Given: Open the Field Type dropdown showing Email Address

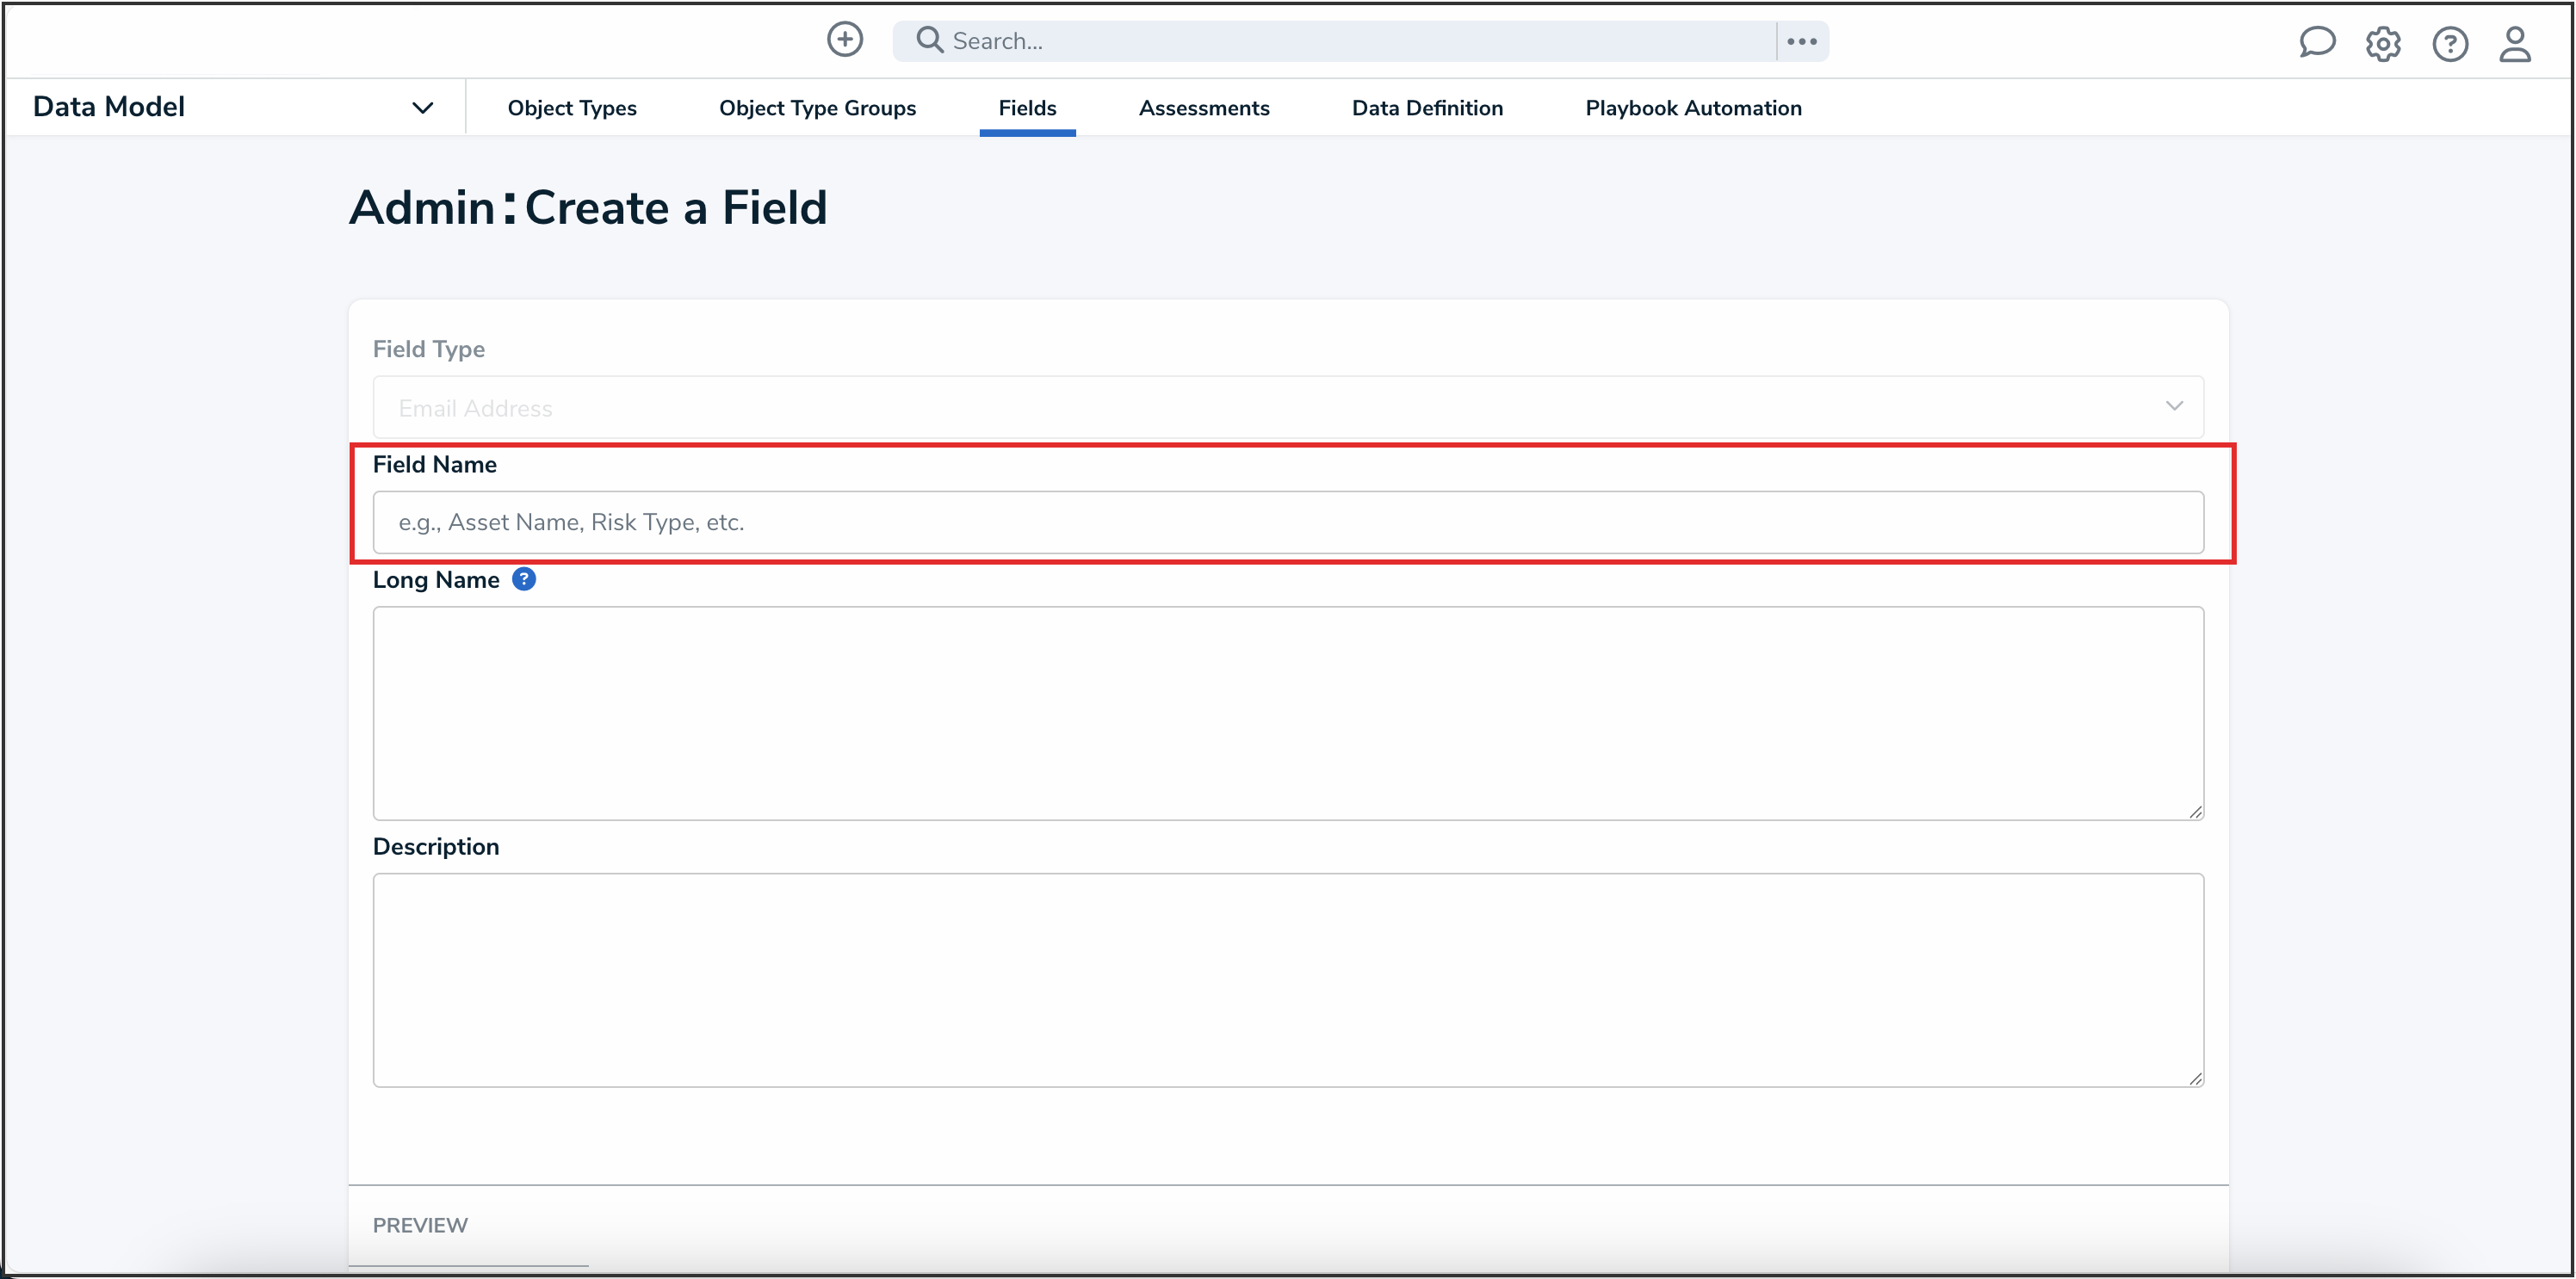Looking at the screenshot, I should point(1287,407).
